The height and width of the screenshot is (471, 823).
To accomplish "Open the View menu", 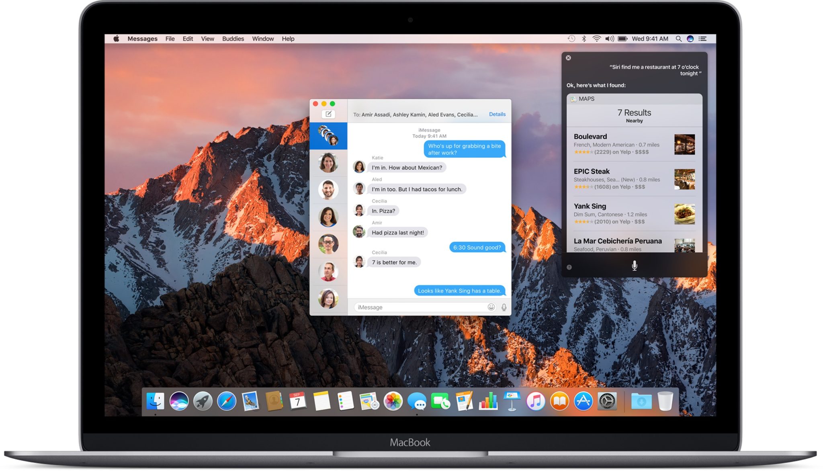I will click(x=207, y=39).
